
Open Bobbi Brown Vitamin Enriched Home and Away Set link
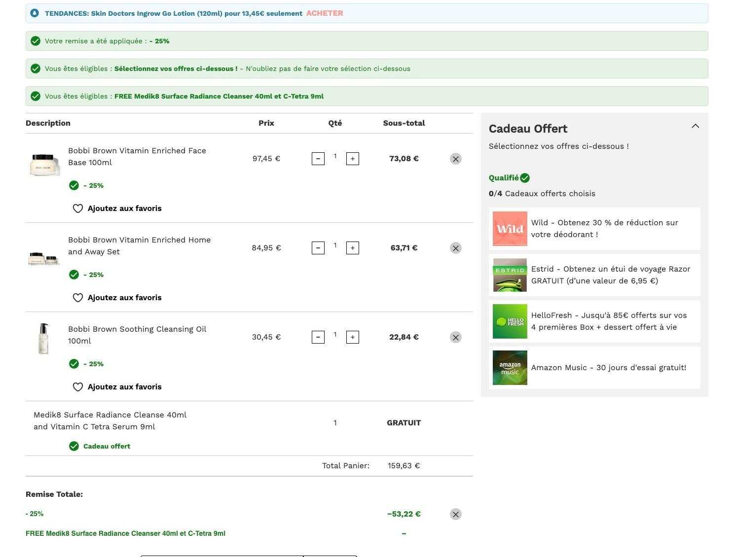click(x=140, y=246)
